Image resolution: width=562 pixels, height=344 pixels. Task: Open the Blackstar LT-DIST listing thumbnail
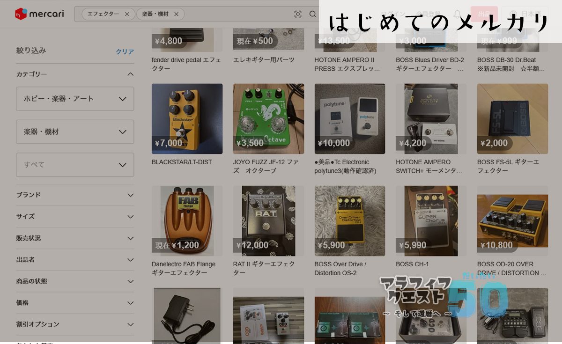click(187, 119)
